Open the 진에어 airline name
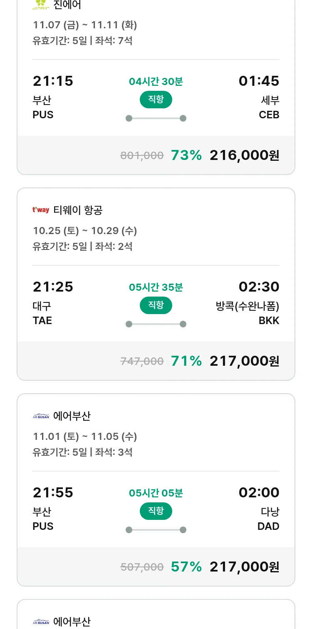This screenshot has height=629, width=312. pos(67,5)
